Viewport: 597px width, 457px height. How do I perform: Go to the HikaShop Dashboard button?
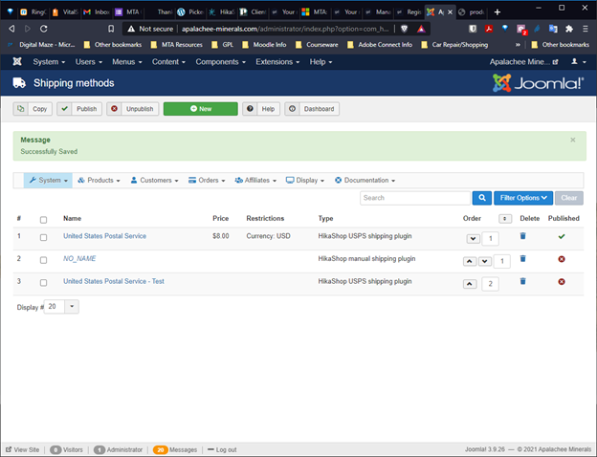312,109
